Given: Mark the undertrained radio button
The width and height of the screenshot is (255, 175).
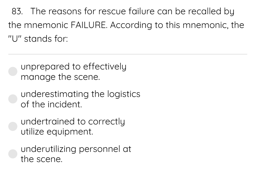Looking at the screenshot, I should (13, 126).
